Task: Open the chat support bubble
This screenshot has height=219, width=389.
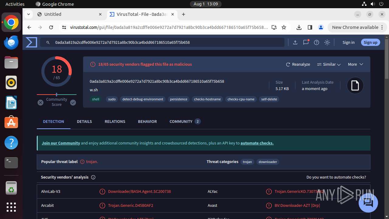Action: coord(368,203)
